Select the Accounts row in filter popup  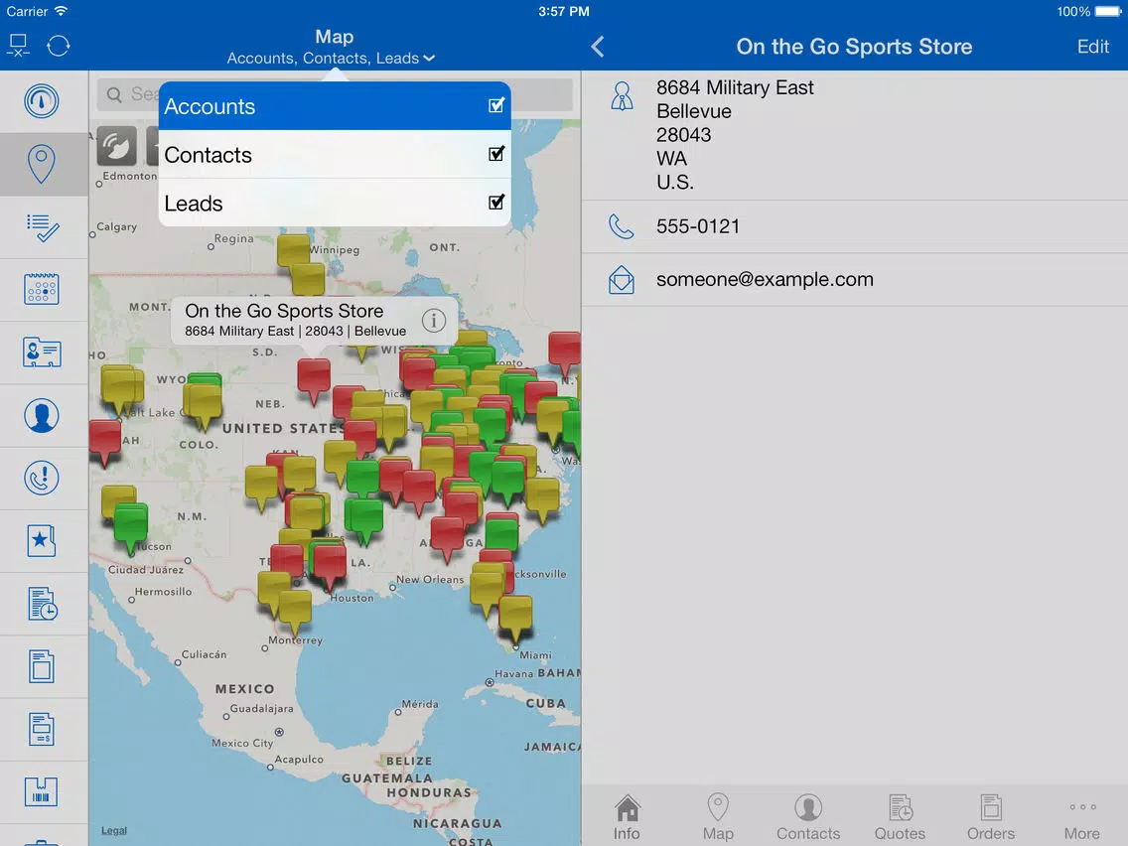[335, 105]
